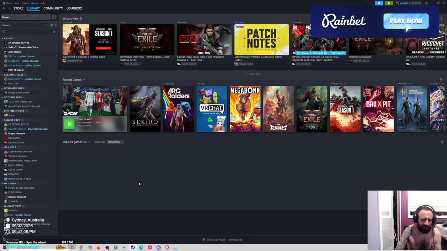Image resolution: width=447 pixels, height=251 pixels.
Task: Click Downloads Paused status link
Action: tap(224, 240)
